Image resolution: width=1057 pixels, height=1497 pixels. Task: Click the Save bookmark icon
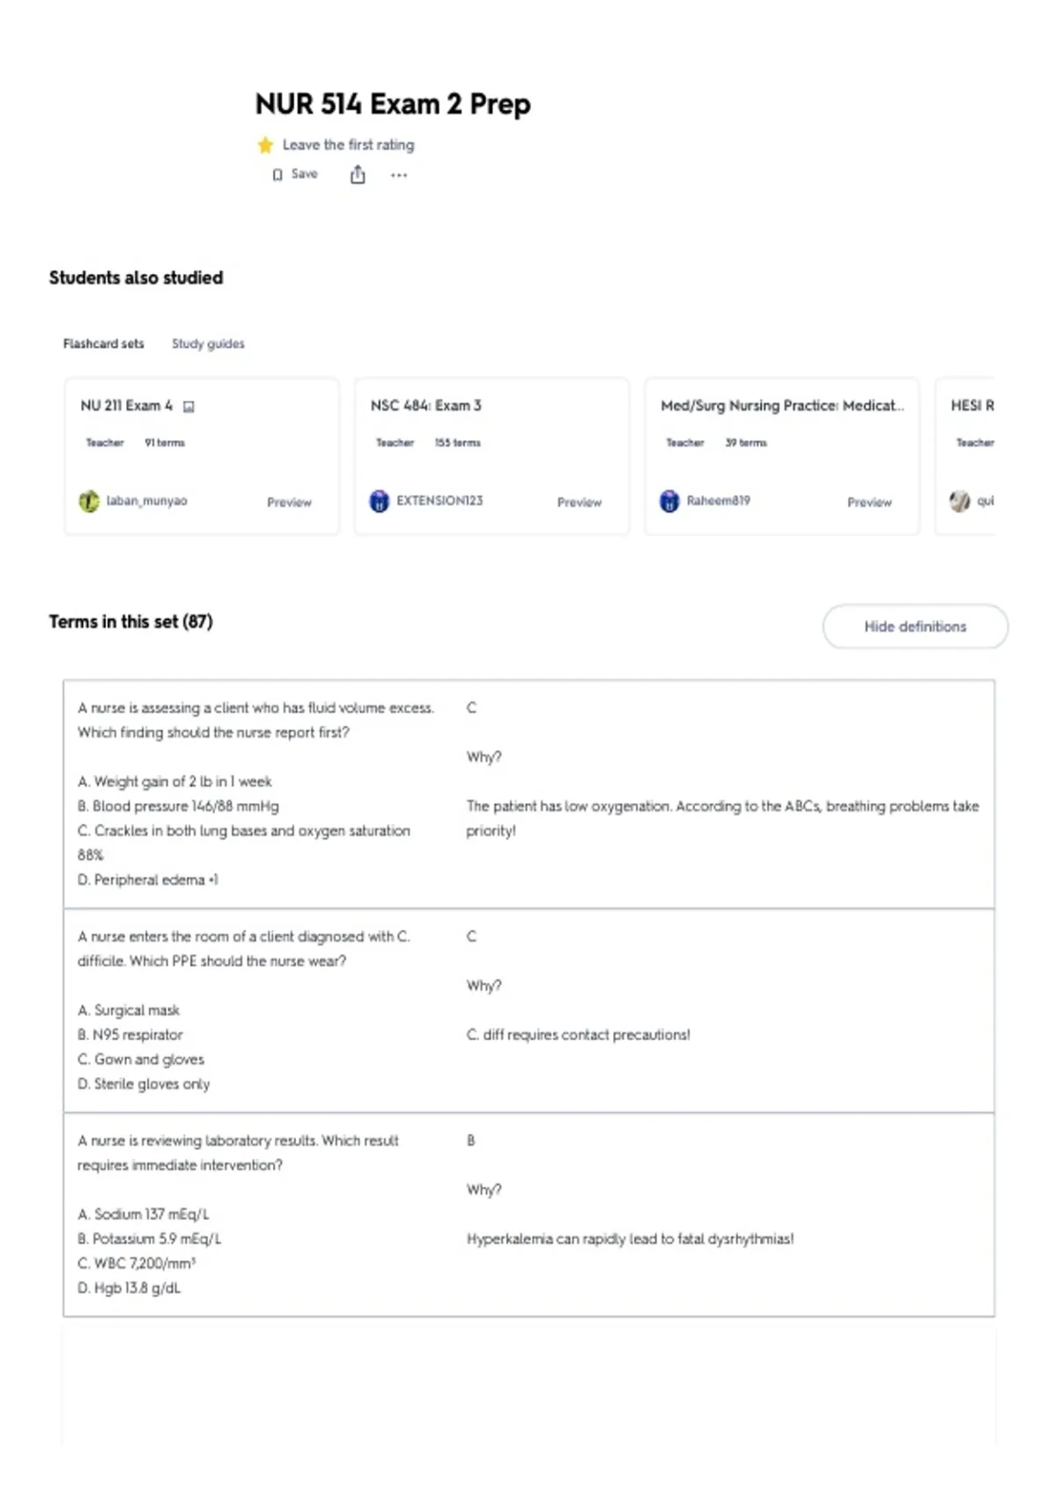tap(277, 175)
